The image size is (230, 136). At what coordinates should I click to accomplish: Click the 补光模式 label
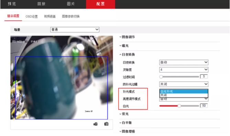(x=129, y=92)
